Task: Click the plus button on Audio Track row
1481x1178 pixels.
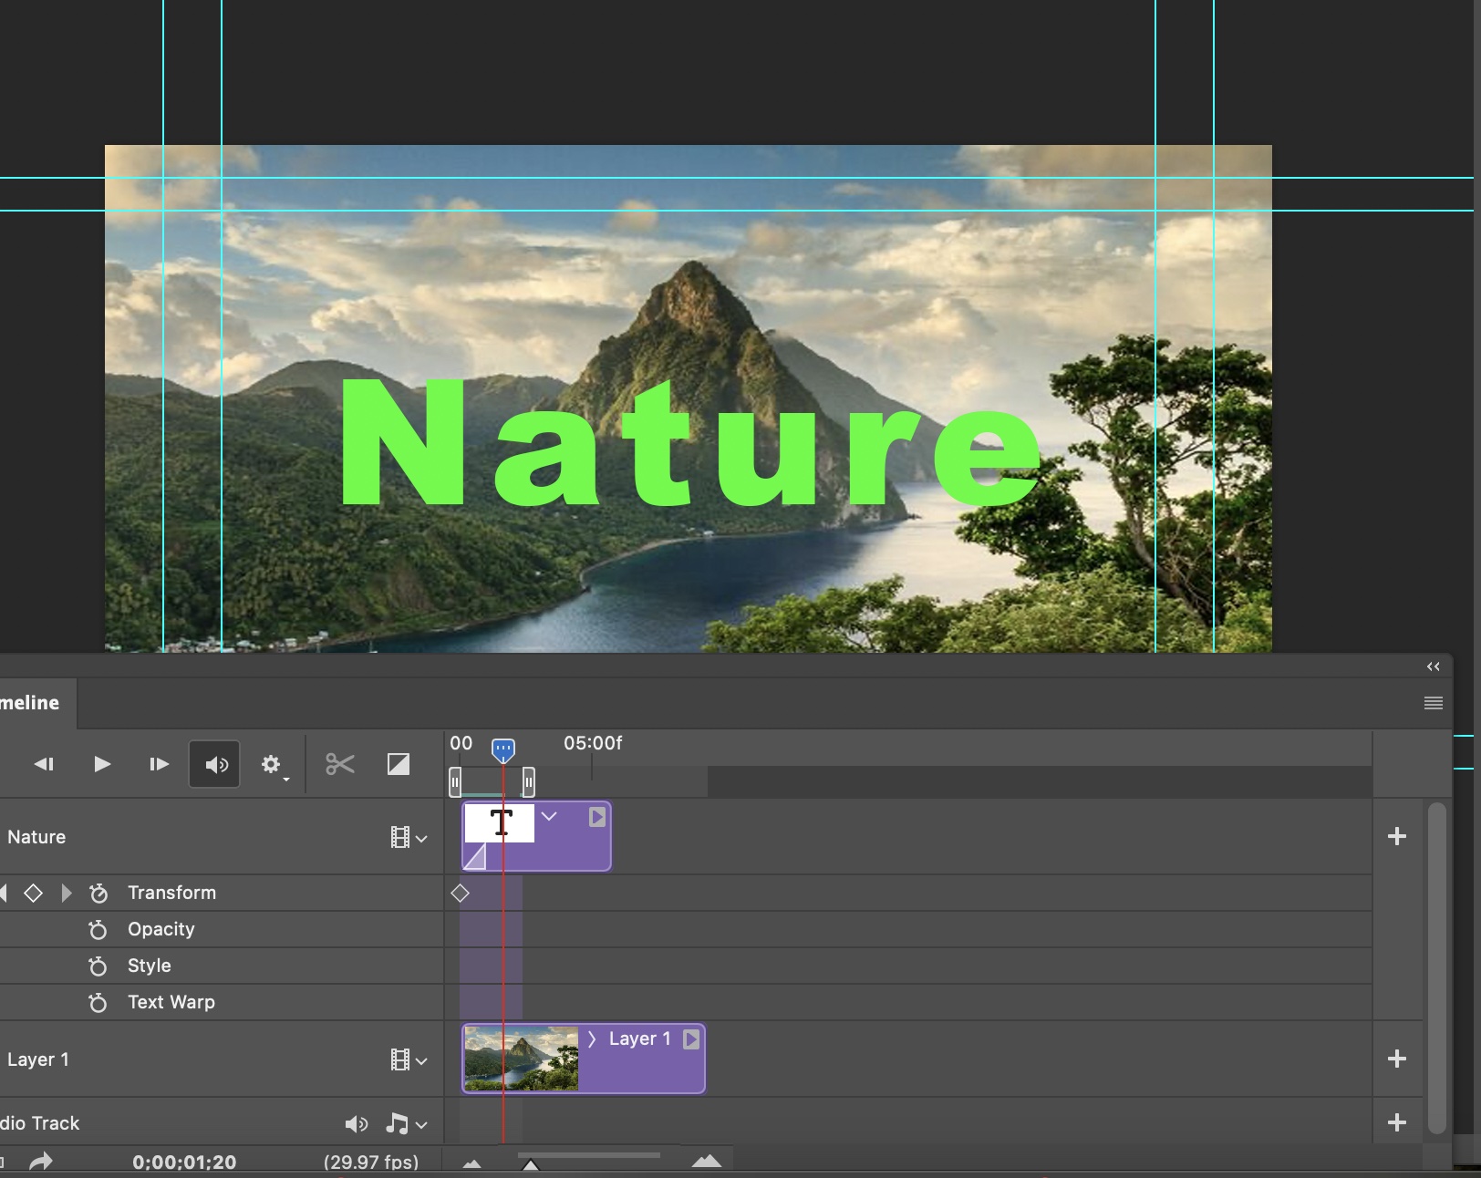Action: 1396,1122
